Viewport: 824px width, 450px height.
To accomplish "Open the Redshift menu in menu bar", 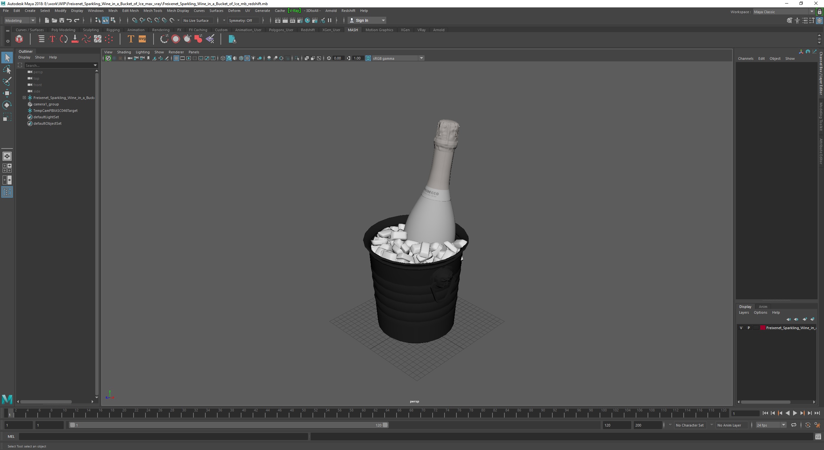I will 348,11.
